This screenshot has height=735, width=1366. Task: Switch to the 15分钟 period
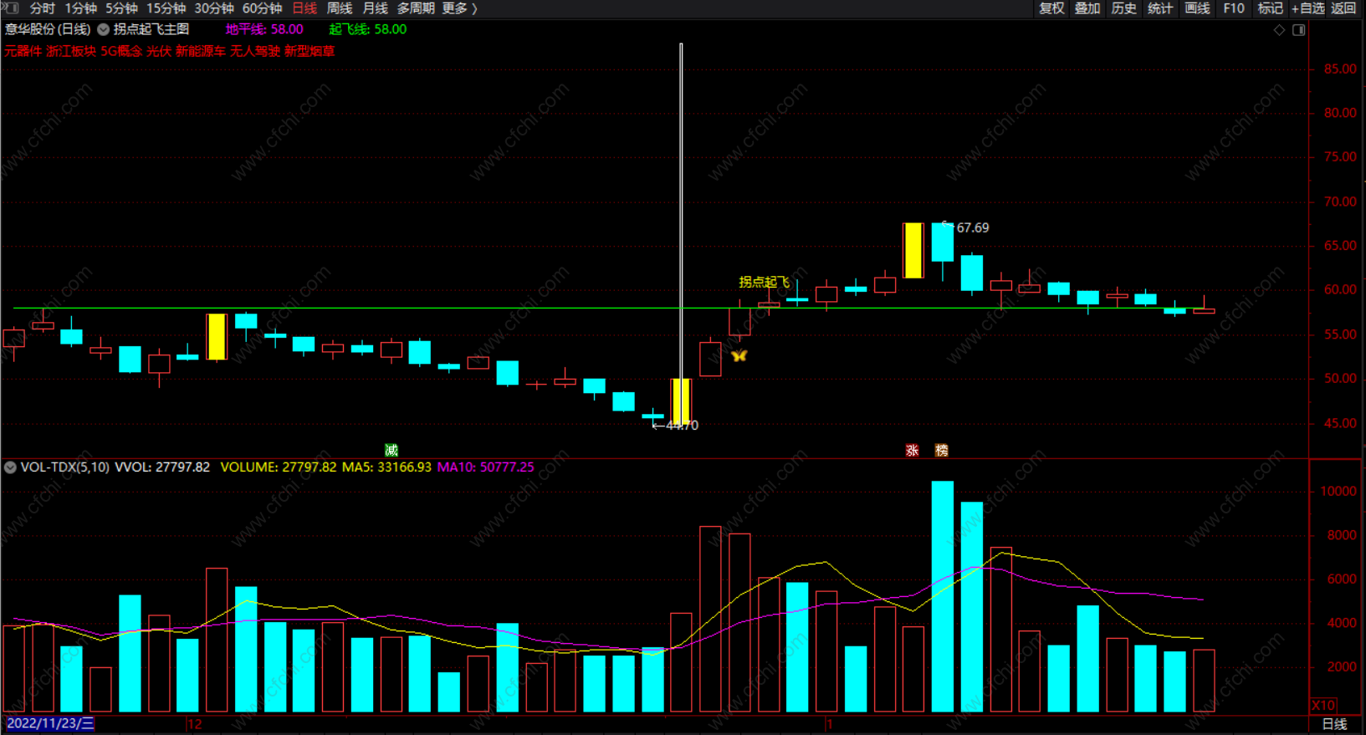(166, 8)
